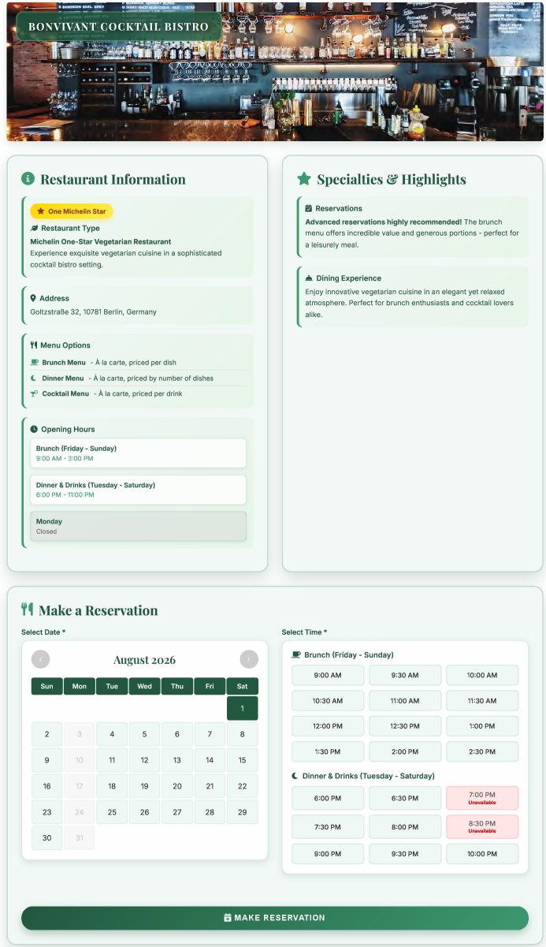Choose the 10:00 AM time slot
Image resolution: width=546 pixels, height=947 pixels.
[482, 675]
